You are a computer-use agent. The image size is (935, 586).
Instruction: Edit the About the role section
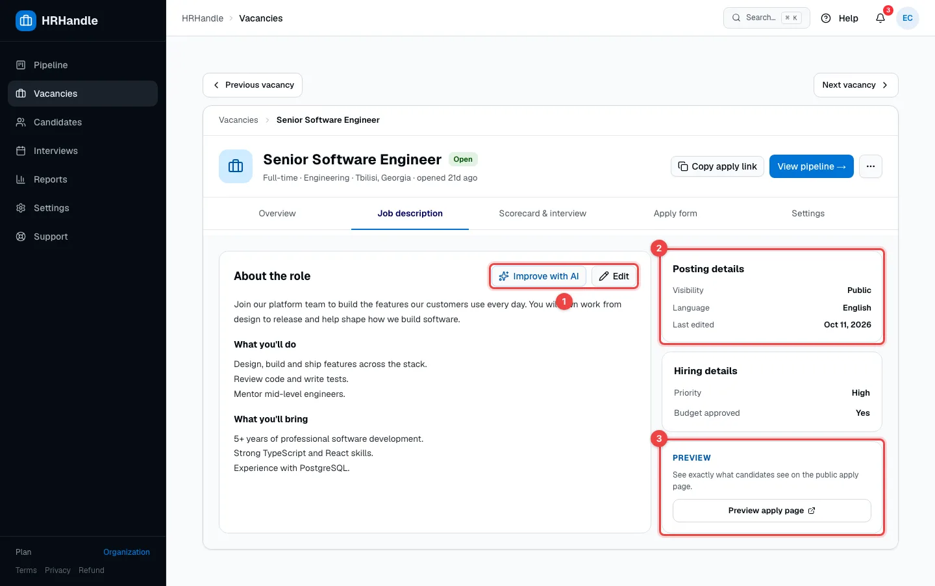[614, 276]
